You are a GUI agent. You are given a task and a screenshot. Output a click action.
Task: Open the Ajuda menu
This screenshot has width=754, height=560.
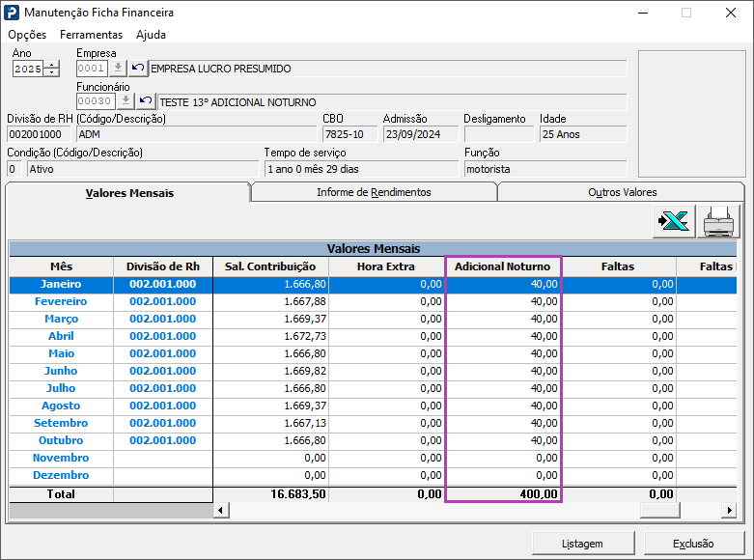(151, 35)
